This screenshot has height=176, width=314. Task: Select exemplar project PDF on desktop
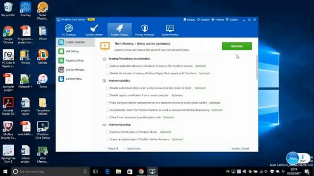tap(8, 83)
